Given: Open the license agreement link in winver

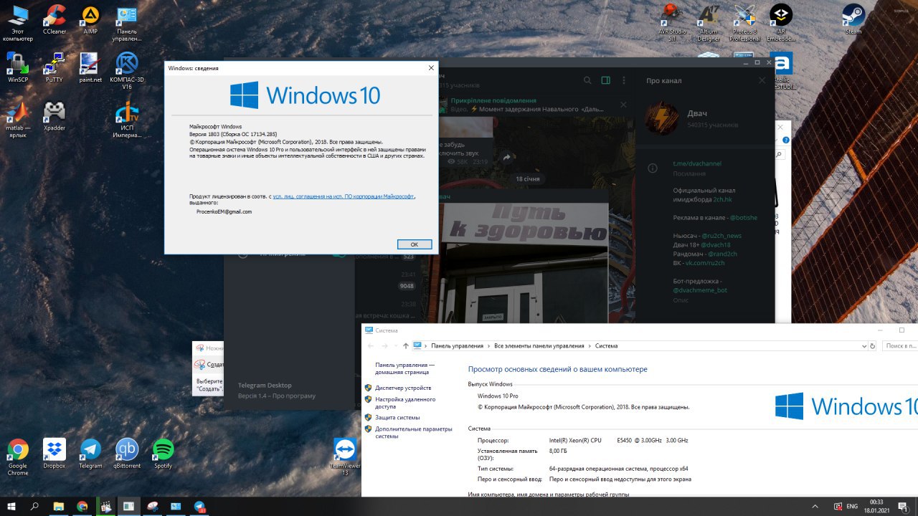Looking at the screenshot, I should point(344,196).
